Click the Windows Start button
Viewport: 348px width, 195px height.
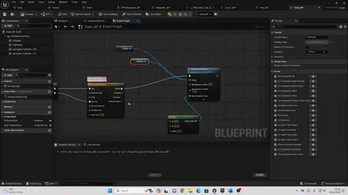(110, 191)
